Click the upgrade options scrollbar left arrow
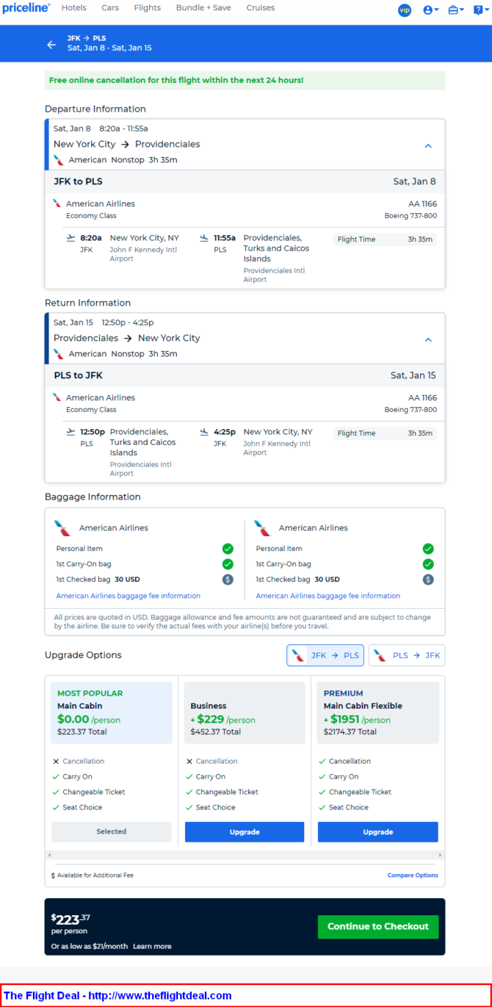Screen dimensions: 492x1007 coord(49,855)
